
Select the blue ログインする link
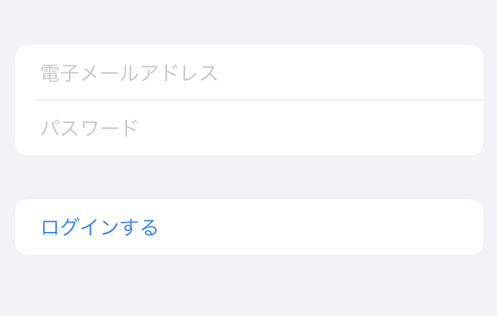coord(100,228)
